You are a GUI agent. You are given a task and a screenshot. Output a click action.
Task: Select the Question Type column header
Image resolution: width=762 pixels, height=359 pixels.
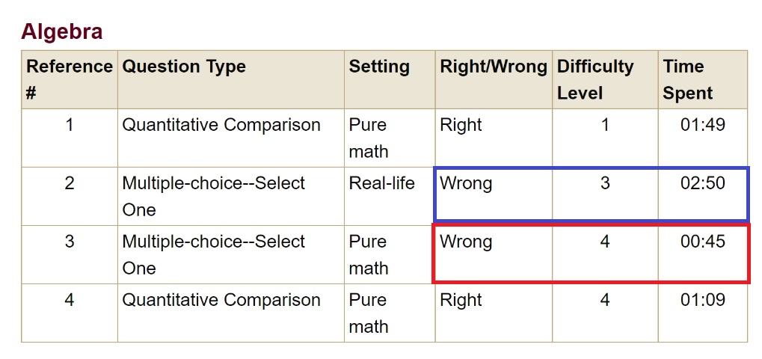click(x=184, y=67)
